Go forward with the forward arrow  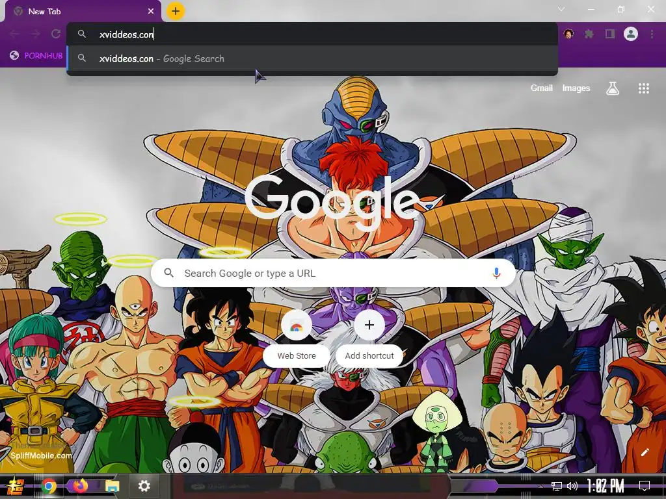[35, 34]
